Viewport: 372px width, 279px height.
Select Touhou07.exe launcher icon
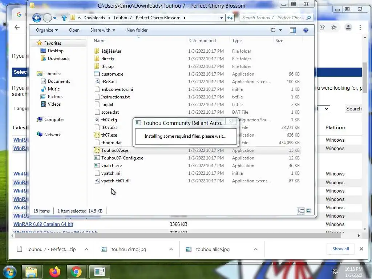point(97,150)
